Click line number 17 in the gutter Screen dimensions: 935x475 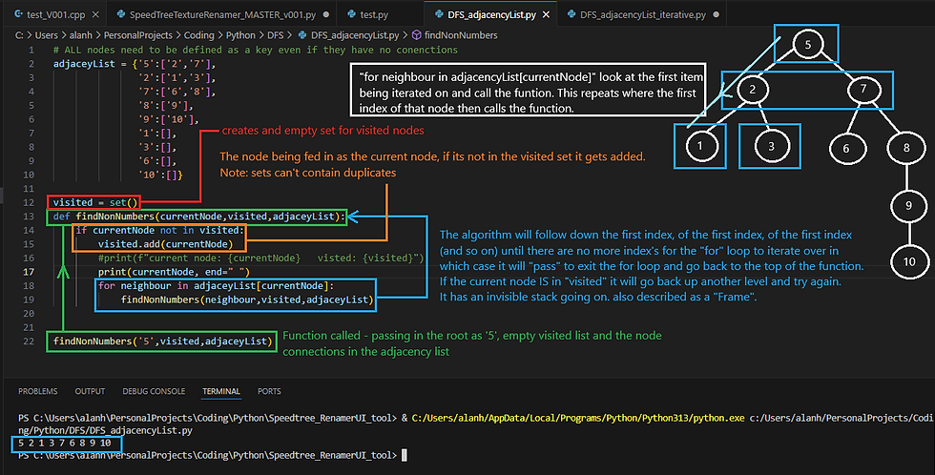29,272
